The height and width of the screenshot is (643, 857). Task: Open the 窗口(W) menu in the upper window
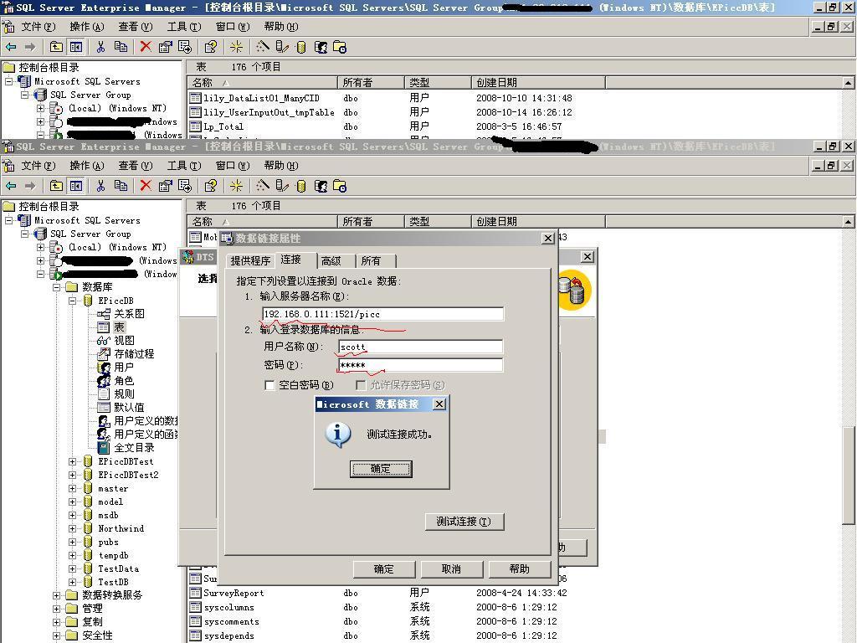tap(233, 27)
